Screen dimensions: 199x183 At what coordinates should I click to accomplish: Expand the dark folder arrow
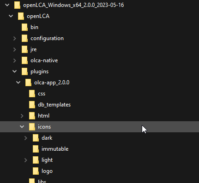tap(26, 138)
